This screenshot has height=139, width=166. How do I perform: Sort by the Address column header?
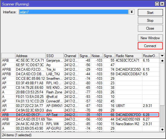[x=30, y=56]
